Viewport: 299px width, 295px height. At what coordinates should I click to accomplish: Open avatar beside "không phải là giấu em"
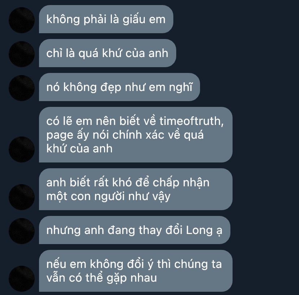pyautogui.click(x=22, y=20)
